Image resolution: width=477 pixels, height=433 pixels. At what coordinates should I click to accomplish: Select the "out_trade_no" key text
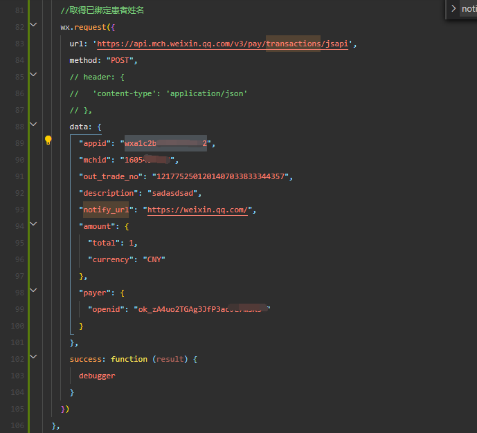[111, 176]
